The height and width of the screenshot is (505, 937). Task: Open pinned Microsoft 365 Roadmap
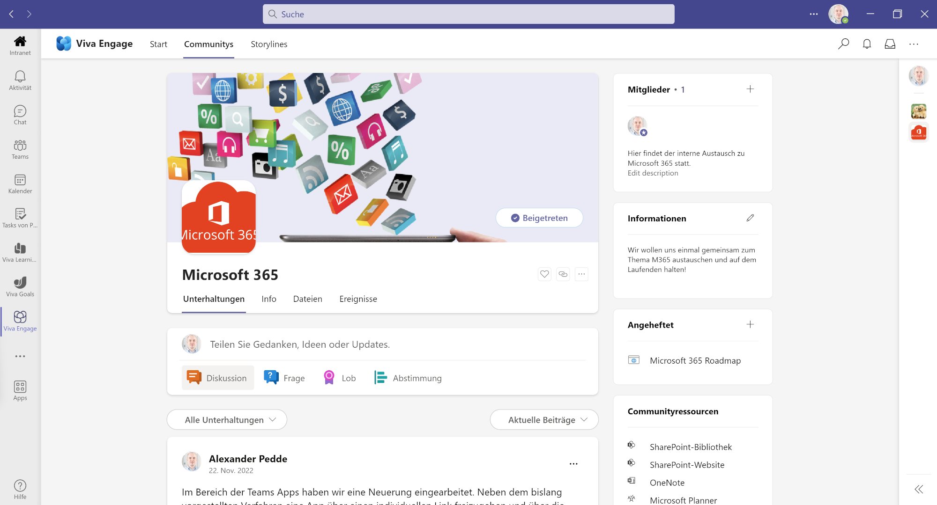point(695,360)
